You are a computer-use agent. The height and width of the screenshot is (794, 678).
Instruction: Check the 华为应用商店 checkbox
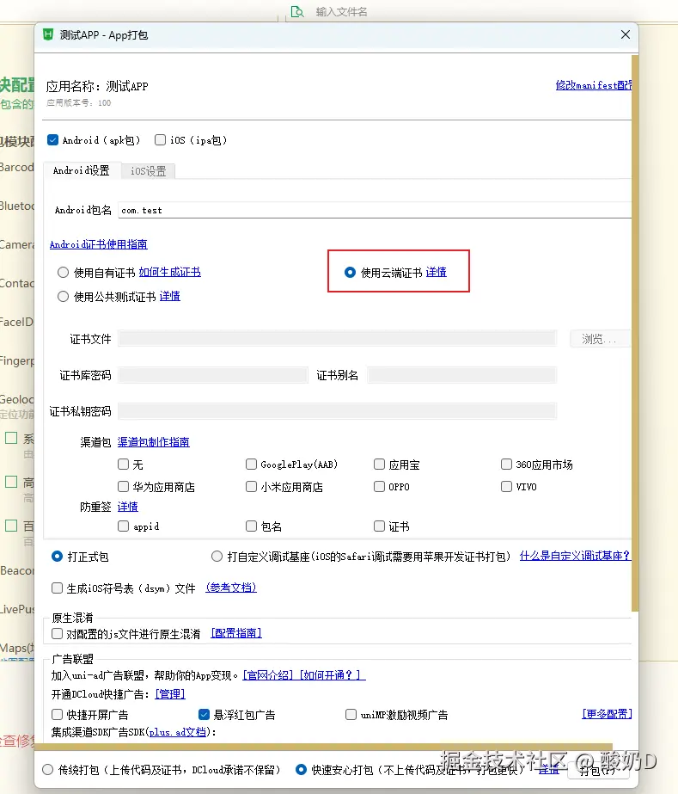[123, 487]
